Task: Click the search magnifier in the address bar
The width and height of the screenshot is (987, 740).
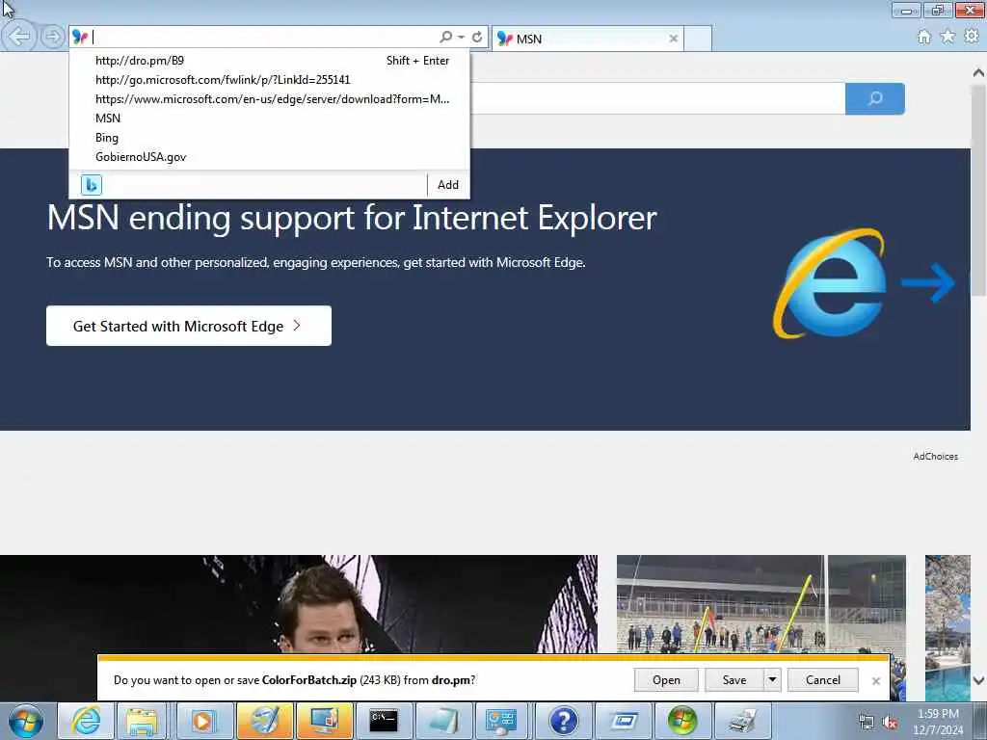Action: pyautogui.click(x=445, y=38)
